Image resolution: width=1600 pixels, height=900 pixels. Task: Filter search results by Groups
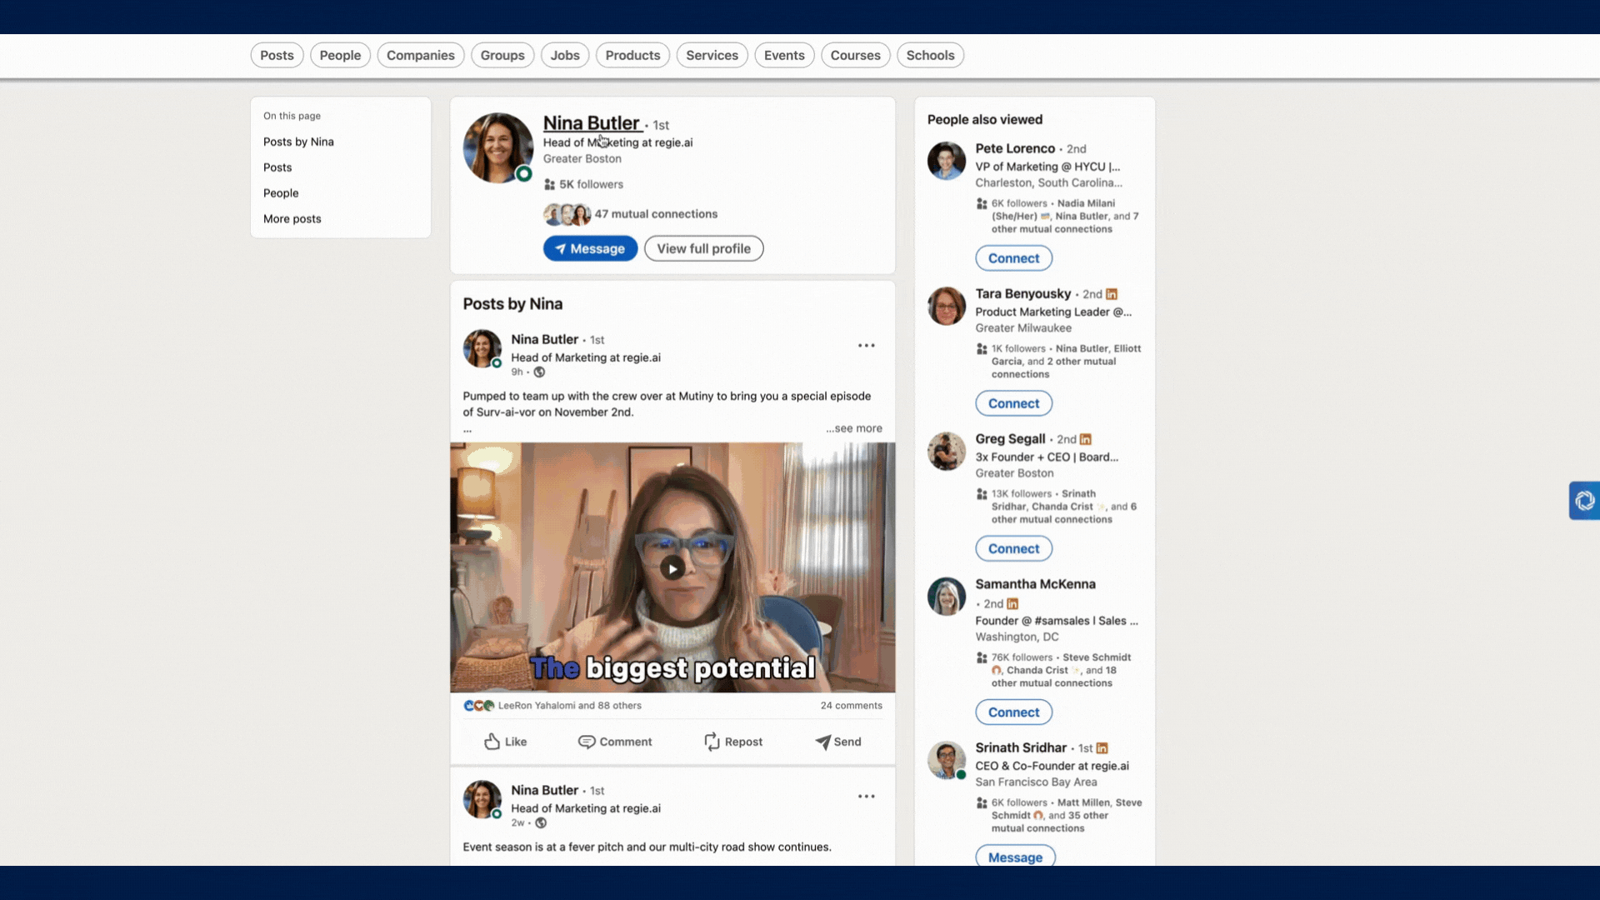(502, 55)
